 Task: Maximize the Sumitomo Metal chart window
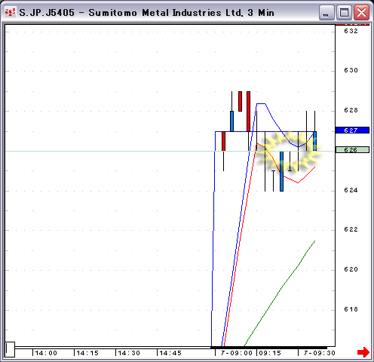[x=344, y=12]
